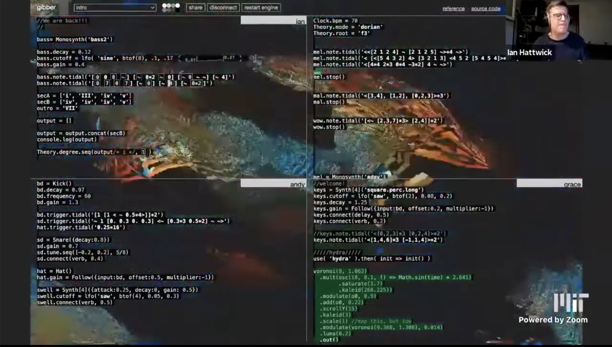The height and width of the screenshot is (347, 612).
Task: Click the use('hydra') code line
Action: [371, 259]
